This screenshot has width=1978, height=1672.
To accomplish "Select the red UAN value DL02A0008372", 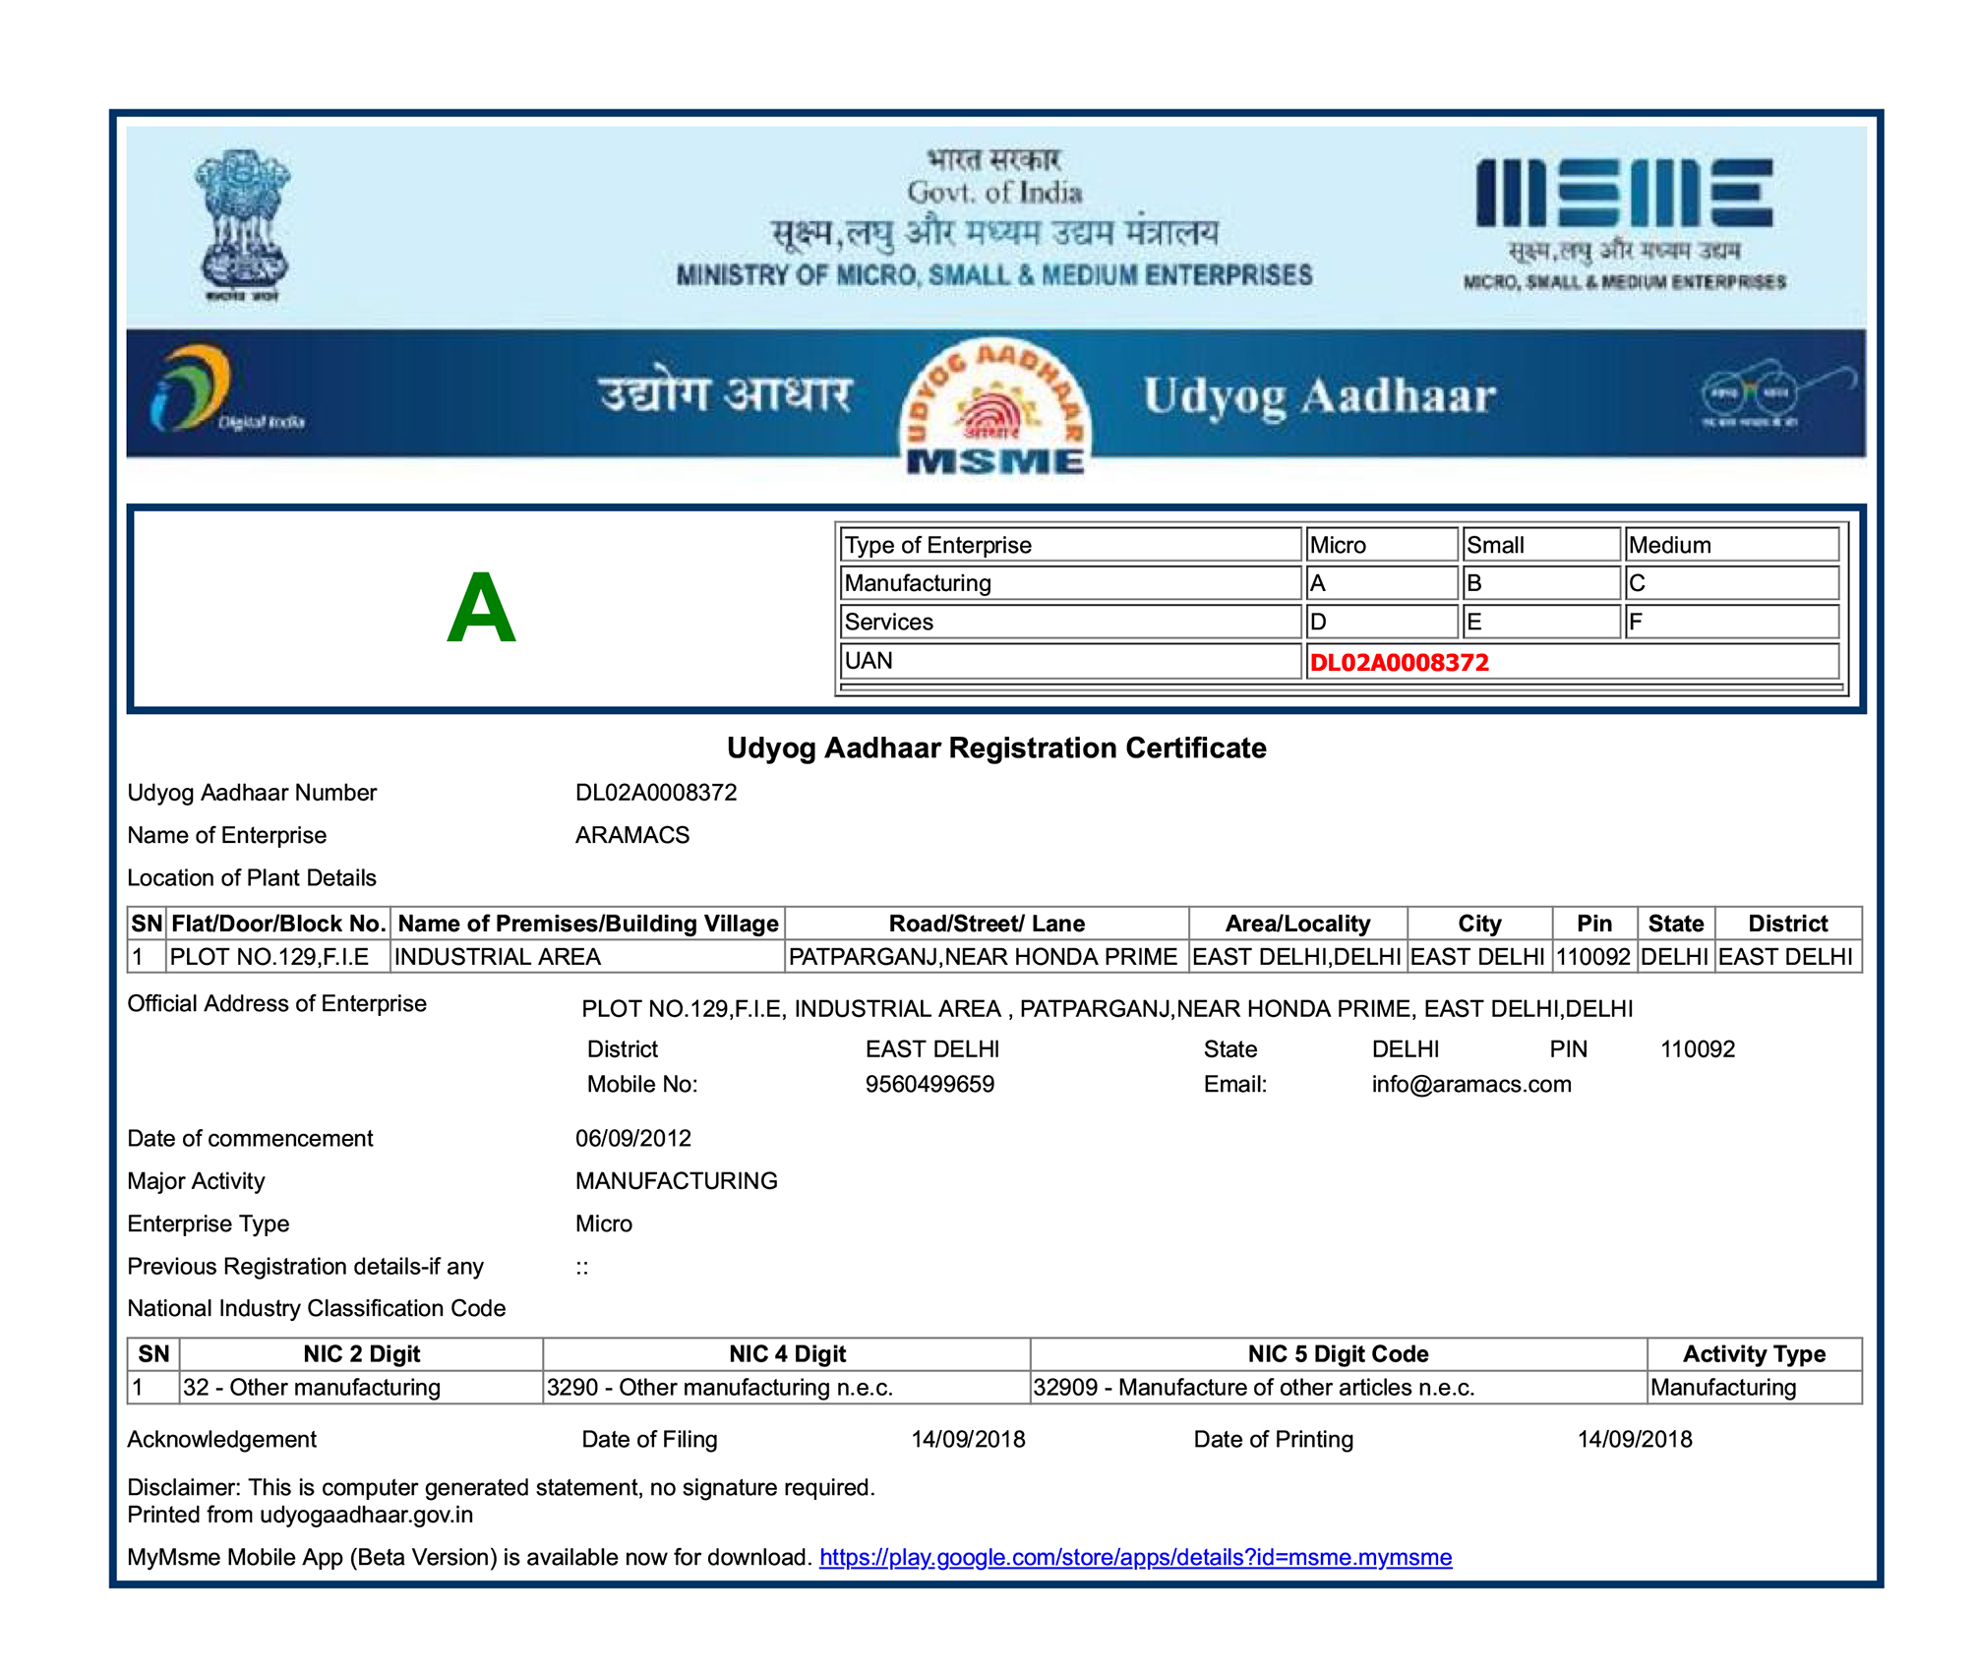I will pyautogui.click(x=1399, y=662).
